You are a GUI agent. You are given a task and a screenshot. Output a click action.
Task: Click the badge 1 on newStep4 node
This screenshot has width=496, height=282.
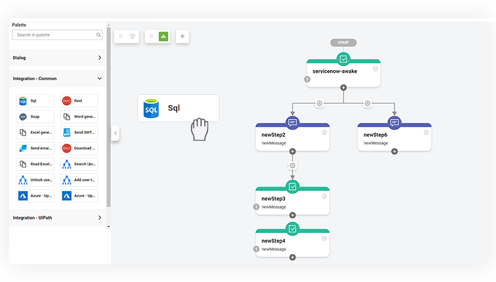(256, 249)
